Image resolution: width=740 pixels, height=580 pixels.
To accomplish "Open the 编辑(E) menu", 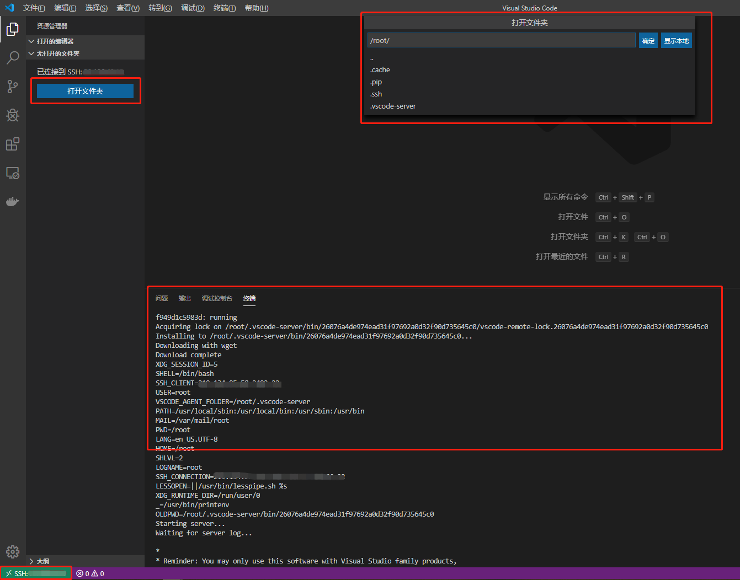I will [x=65, y=8].
